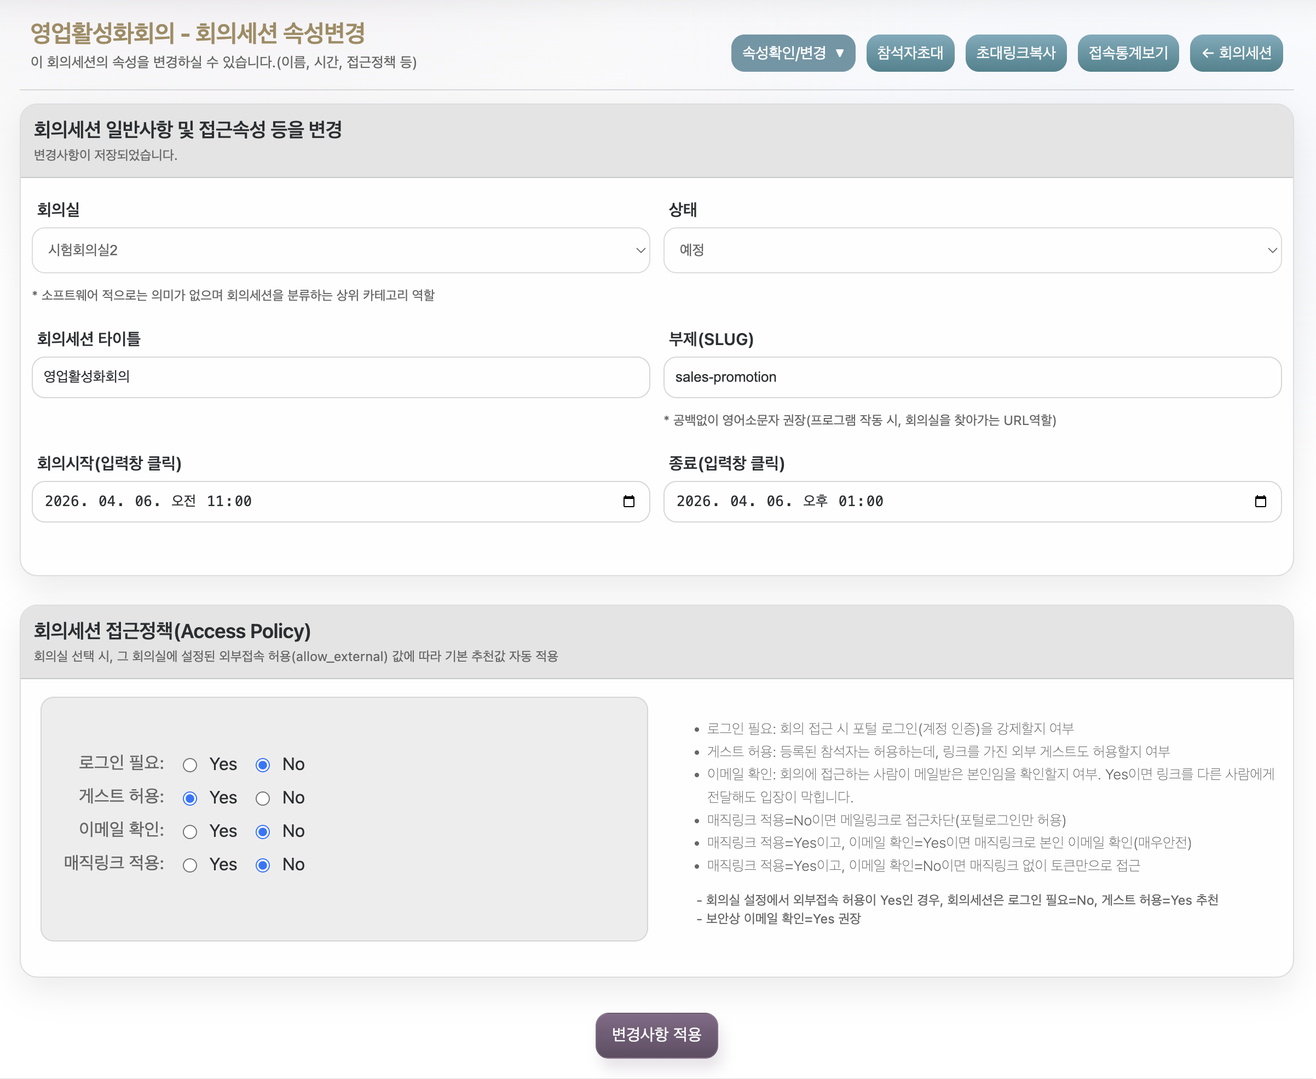Image resolution: width=1316 pixels, height=1079 pixels.
Task: Click the 부제(SLUG) input field
Action: (972, 377)
